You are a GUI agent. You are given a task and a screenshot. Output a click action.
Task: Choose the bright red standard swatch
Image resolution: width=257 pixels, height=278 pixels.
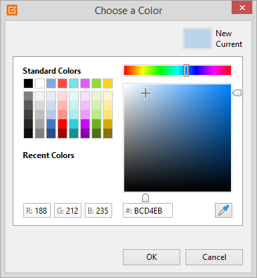[62, 83]
